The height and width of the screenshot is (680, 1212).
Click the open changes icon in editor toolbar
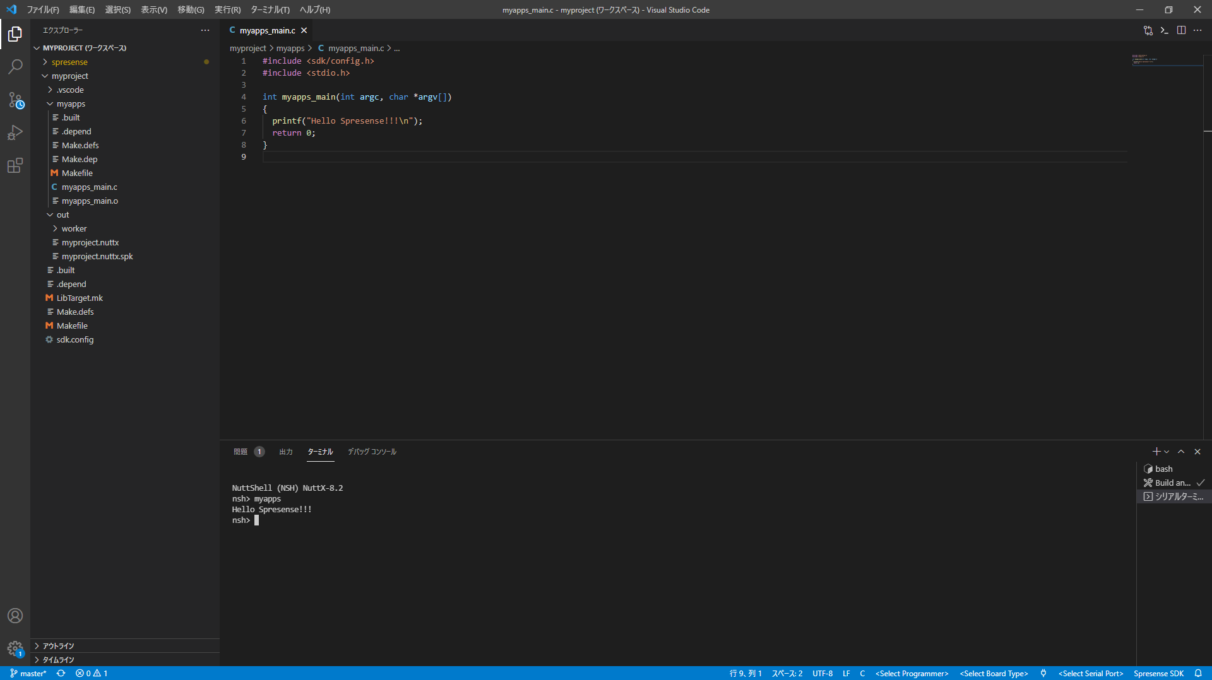point(1148,30)
